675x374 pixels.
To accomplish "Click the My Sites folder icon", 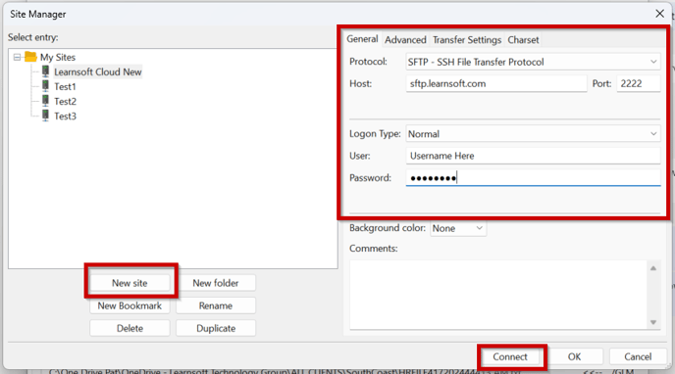I will 30,57.
